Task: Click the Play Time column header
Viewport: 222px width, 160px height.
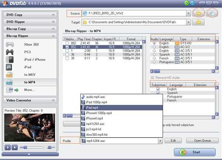Action: tap(84, 39)
